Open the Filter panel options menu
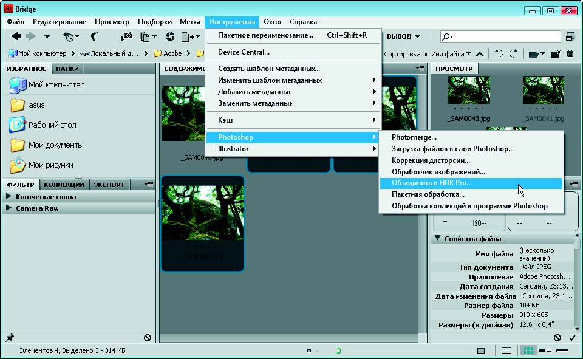 [x=148, y=184]
